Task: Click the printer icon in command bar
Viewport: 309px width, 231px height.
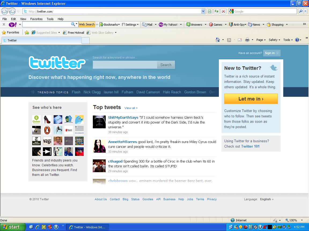Action: [x=247, y=40]
